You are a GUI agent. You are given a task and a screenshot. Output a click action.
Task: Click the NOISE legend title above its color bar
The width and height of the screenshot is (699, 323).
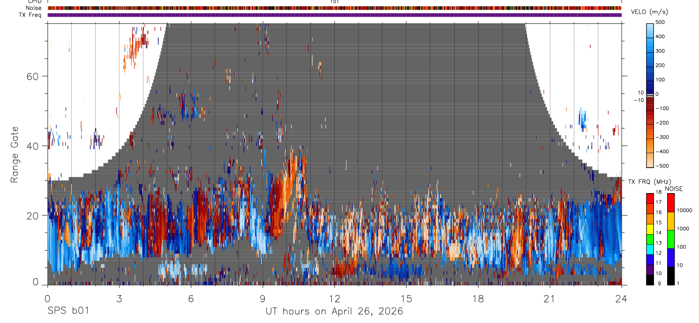673,189
